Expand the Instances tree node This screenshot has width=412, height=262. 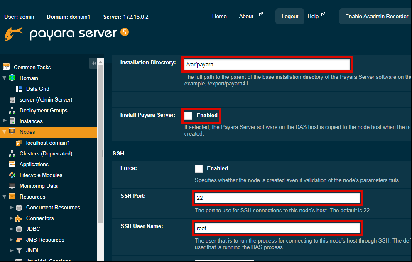[5, 121]
